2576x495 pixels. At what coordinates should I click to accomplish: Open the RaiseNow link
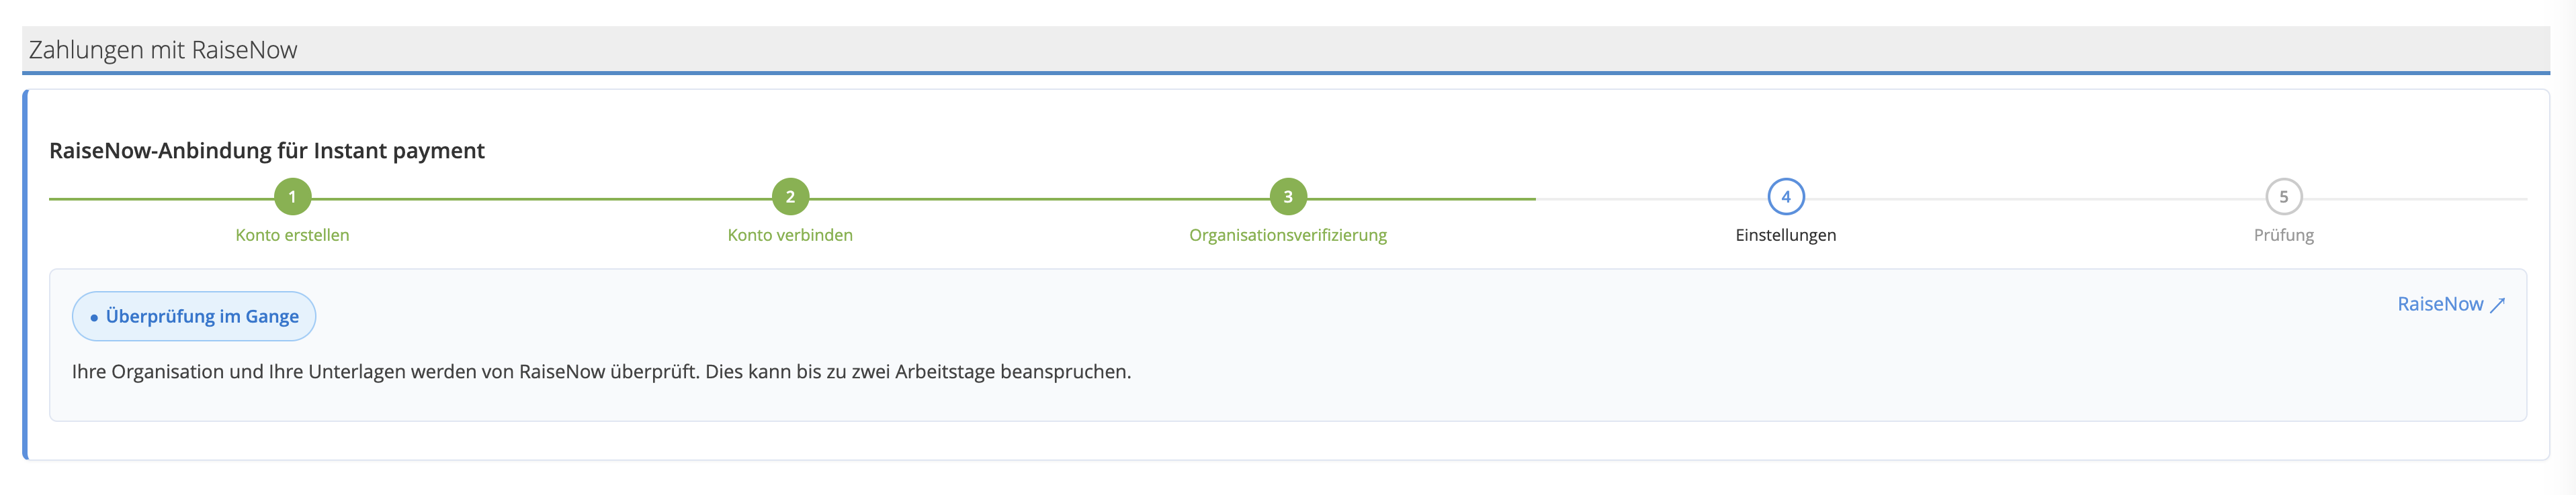point(2440,305)
